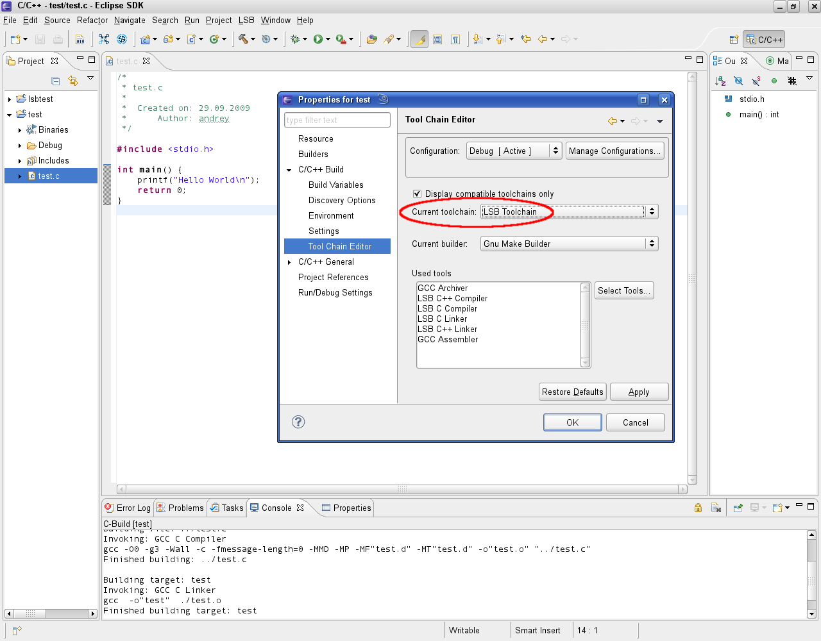Click the binary build (010) toolbar icon

pyautogui.click(x=80, y=39)
